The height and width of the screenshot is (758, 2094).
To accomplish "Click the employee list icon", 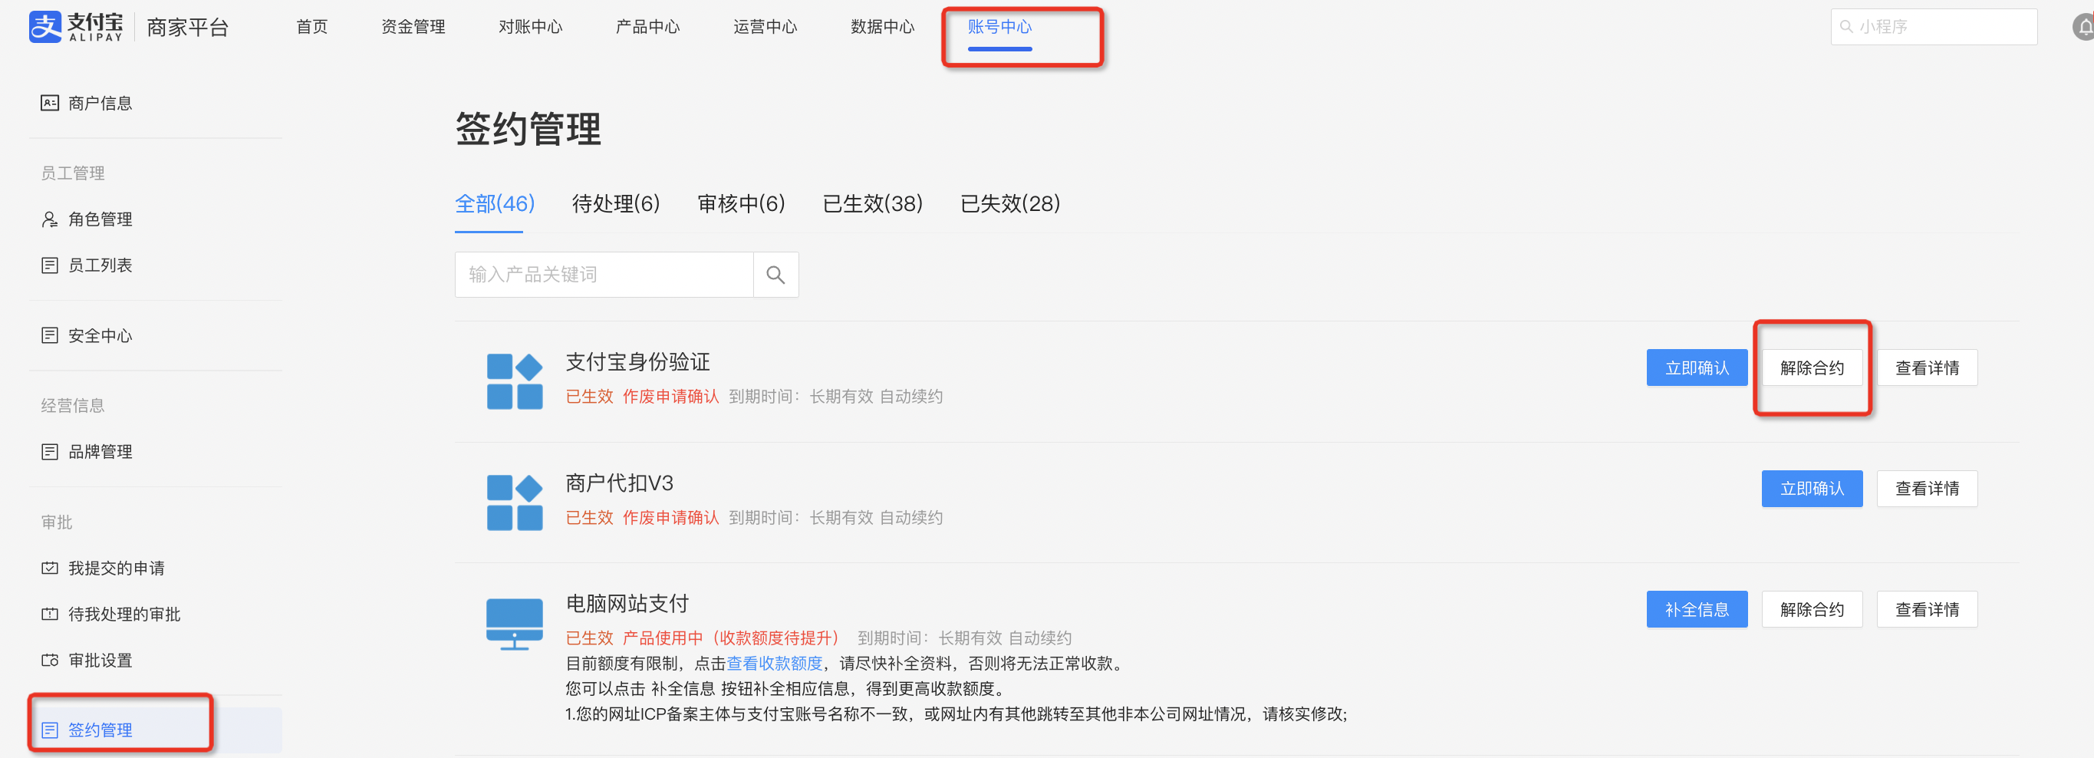I will pos(50,265).
